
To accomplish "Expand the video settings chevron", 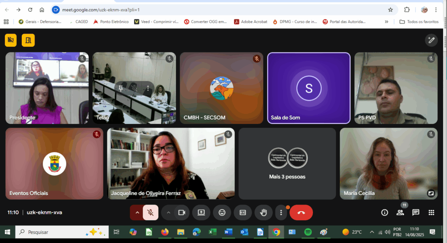I will pos(168,212).
